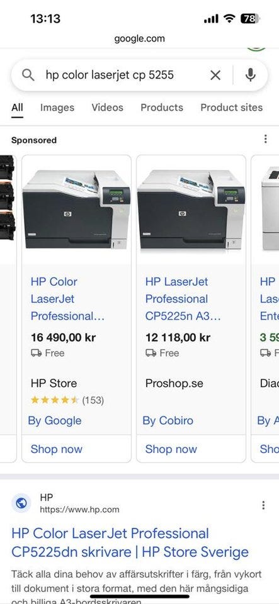Tap the microphone voice search icon
The image size is (279, 604).
pyautogui.click(x=251, y=75)
